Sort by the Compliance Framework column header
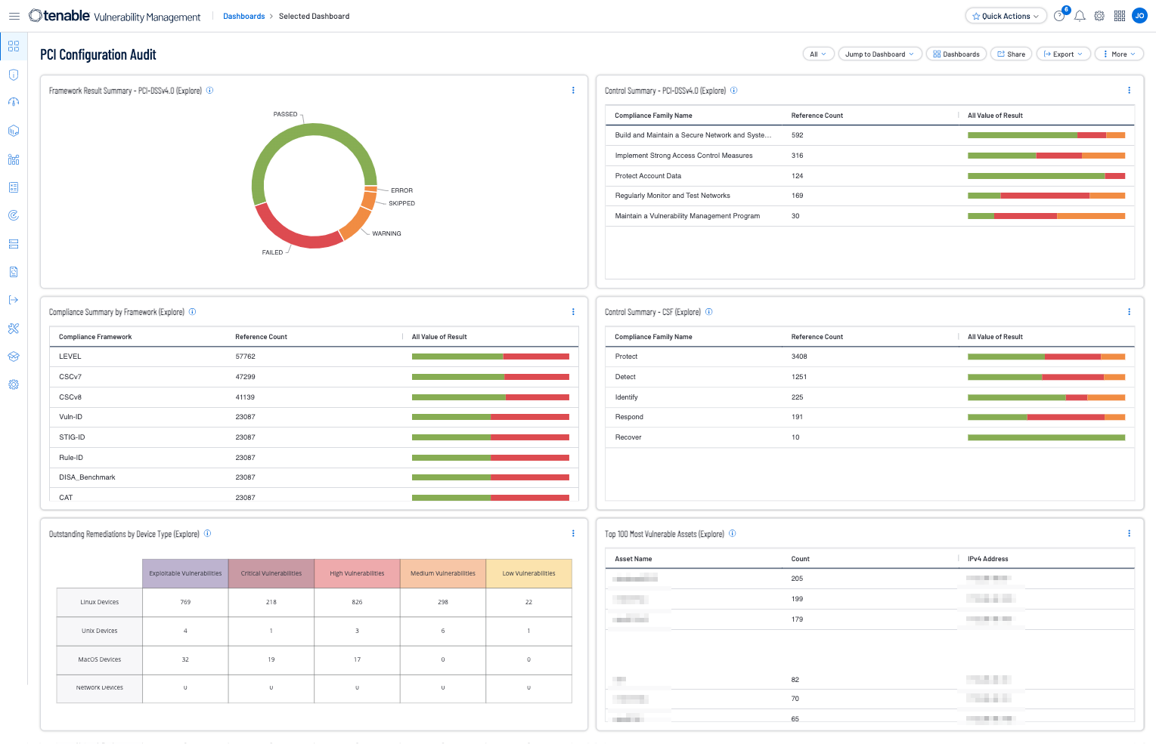Viewport: 1156px width, 744px height. coord(95,337)
